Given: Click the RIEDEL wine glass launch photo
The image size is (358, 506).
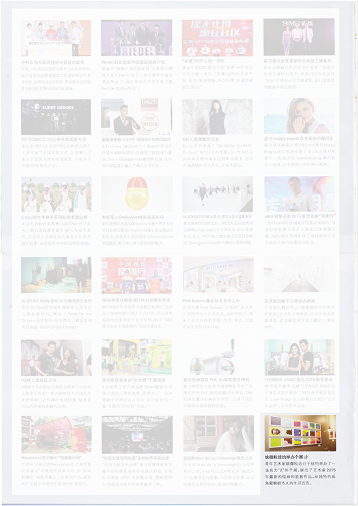Looking at the screenshot, I should tap(137, 38).
